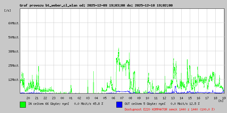The width and height of the screenshot is (227, 113).
Task: Click the 15 hour x-axis label
Action: (190, 98)
